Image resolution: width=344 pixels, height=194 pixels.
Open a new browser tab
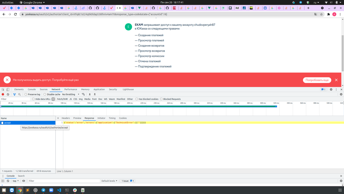point(308,8)
